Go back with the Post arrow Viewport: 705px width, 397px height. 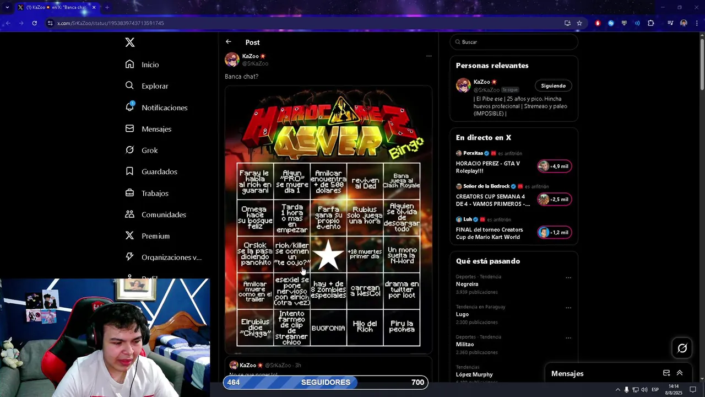coord(229,42)
